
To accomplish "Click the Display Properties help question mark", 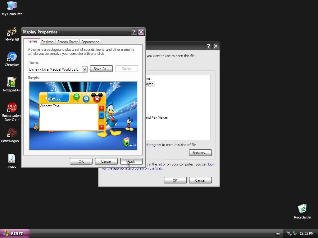I will 134,32.
